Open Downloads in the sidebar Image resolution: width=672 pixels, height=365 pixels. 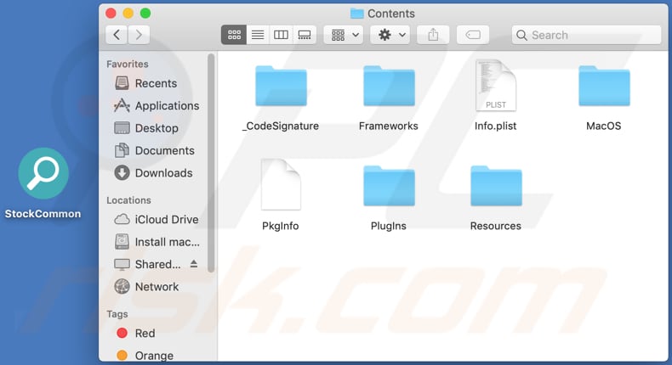(x=163, y=173)
